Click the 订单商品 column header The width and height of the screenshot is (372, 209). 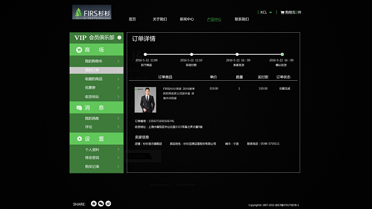tap(165, 77)
